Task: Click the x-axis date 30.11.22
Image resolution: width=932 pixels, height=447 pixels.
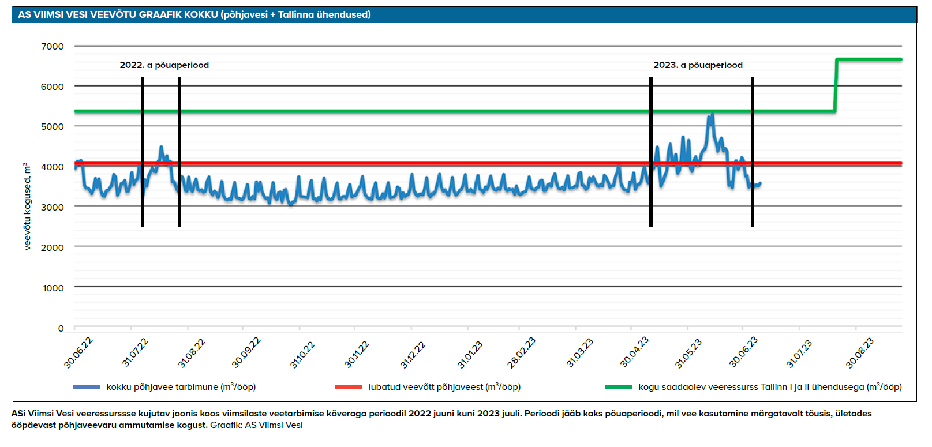Action: (x=357, y=354)
